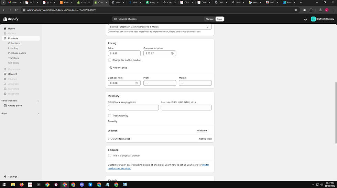Click the Online Store icon
Viewport: 337px width, 188px height.
(5, 106)
